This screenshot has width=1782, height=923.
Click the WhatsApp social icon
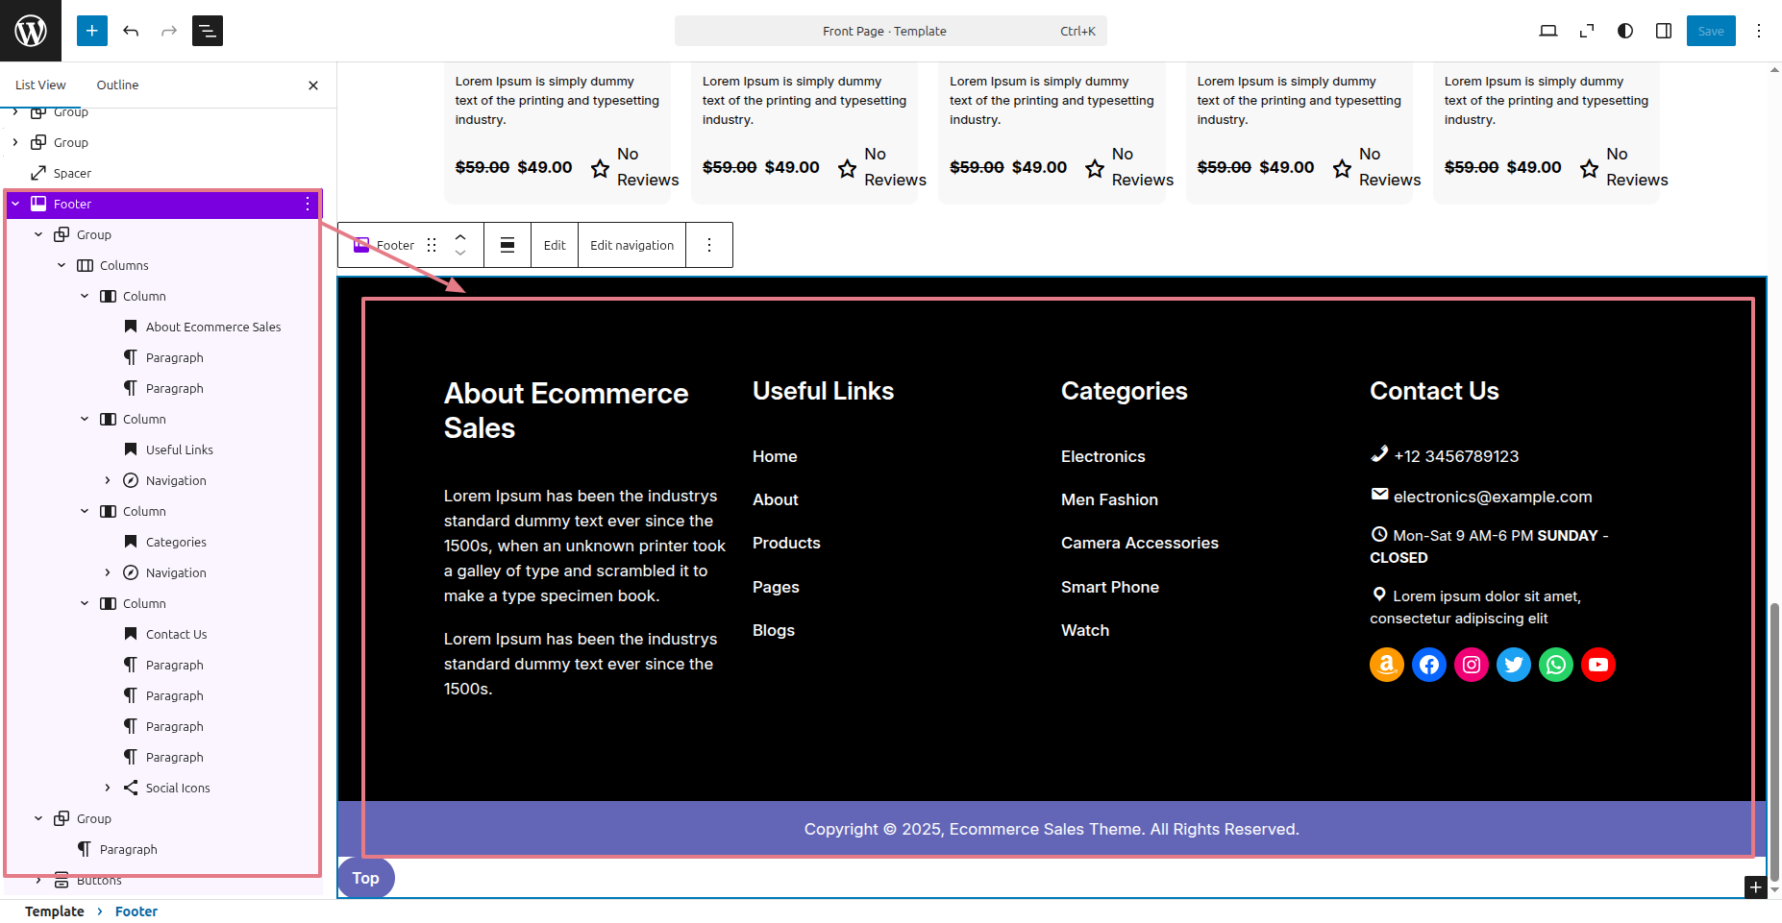(x=1556, y=665)
